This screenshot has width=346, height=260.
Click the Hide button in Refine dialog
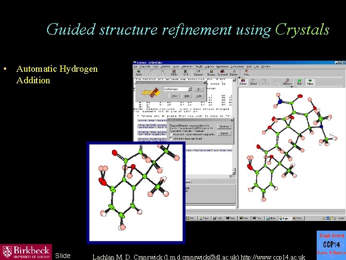pos(199,96)
